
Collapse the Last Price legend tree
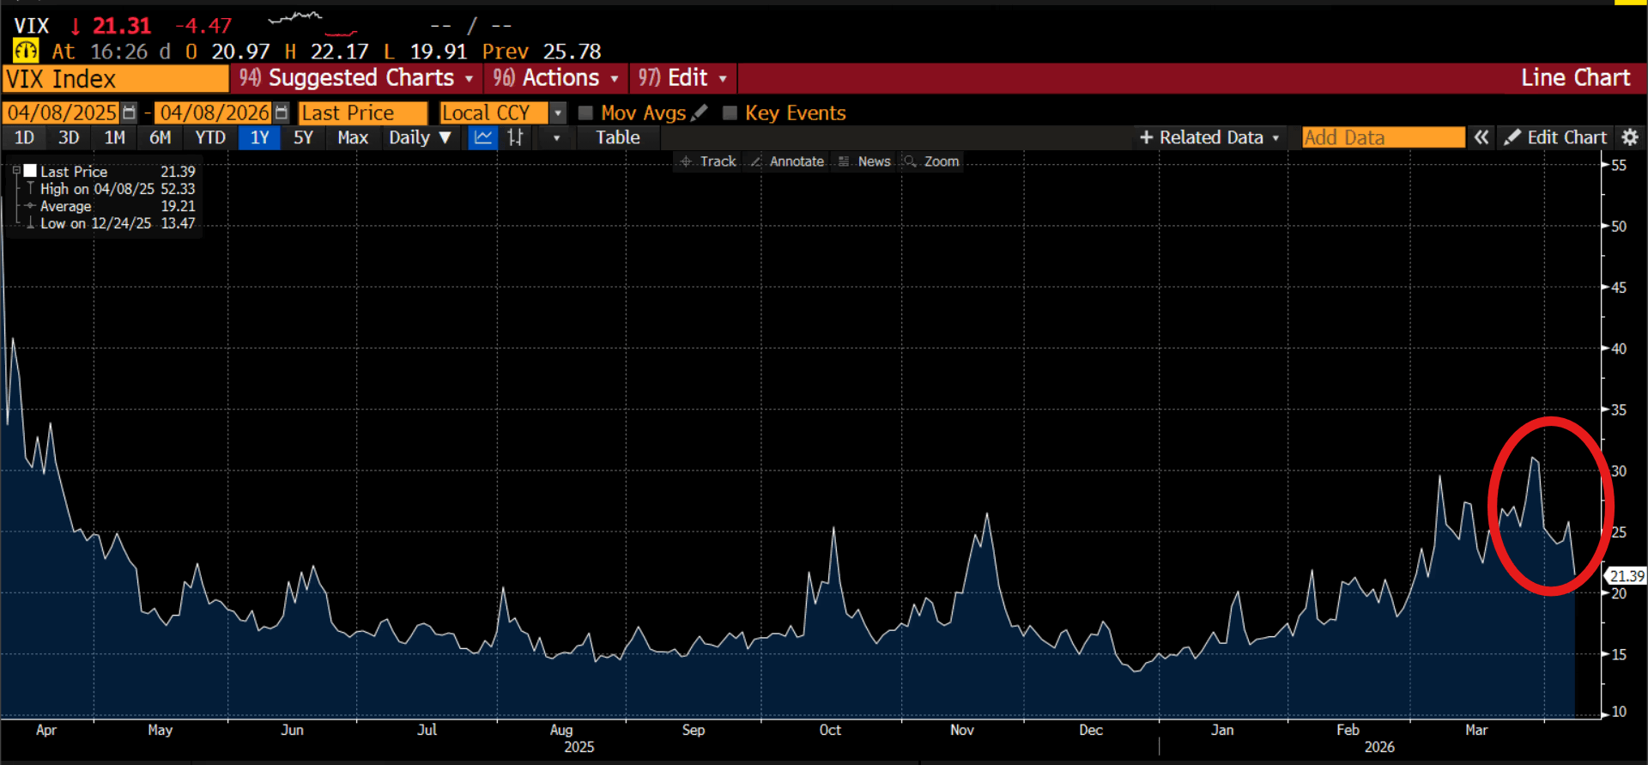point(16,171)
